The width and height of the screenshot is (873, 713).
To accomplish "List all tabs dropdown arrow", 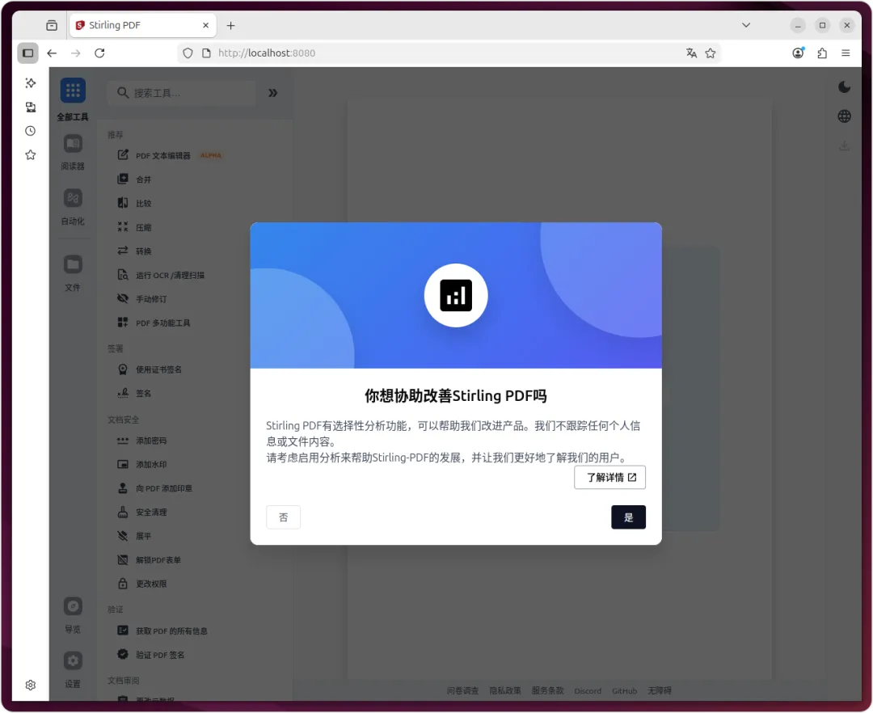I will (x=746, y=25).
